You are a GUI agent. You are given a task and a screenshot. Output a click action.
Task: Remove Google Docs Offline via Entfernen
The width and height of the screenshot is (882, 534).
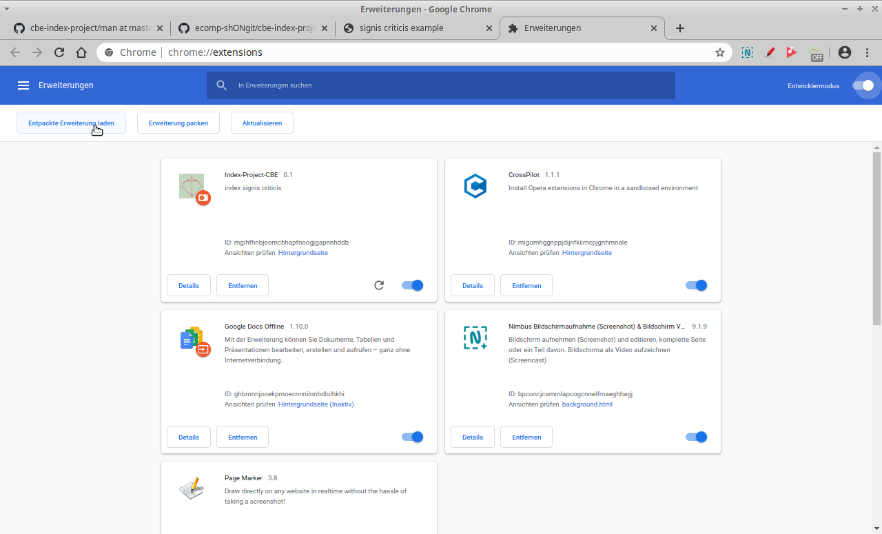[243, 437]
